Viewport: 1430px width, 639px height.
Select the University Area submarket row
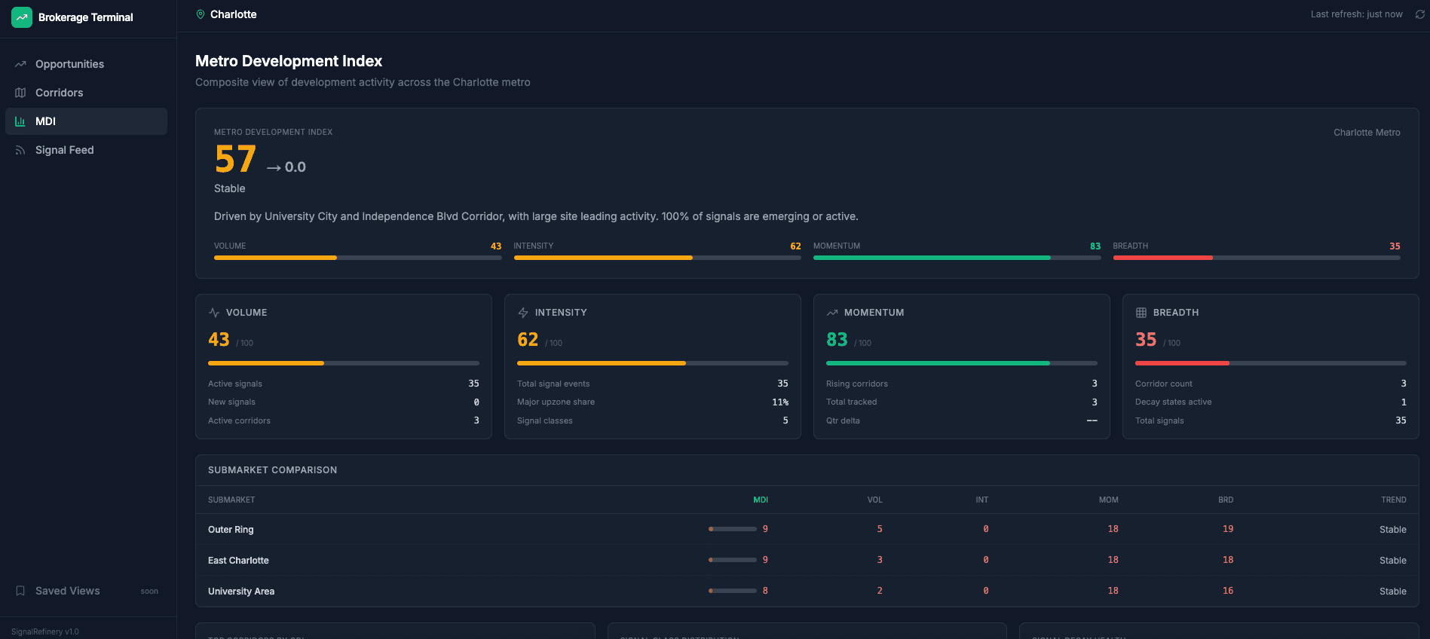click(807, 591)
